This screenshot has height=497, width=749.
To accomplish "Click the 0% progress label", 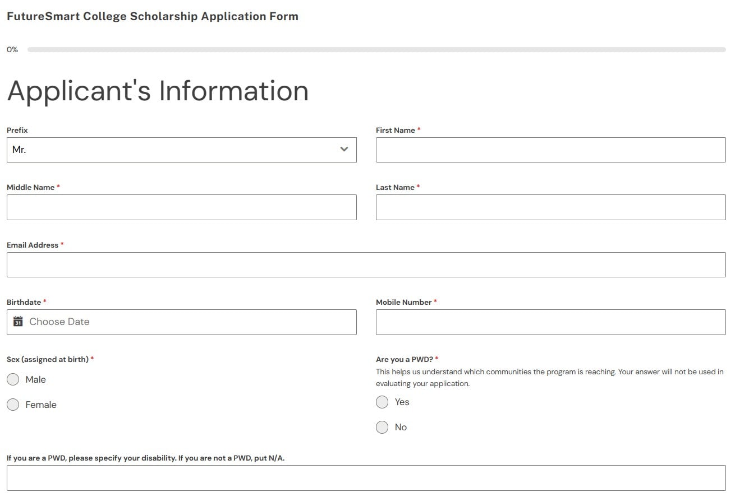I will 12,49.
